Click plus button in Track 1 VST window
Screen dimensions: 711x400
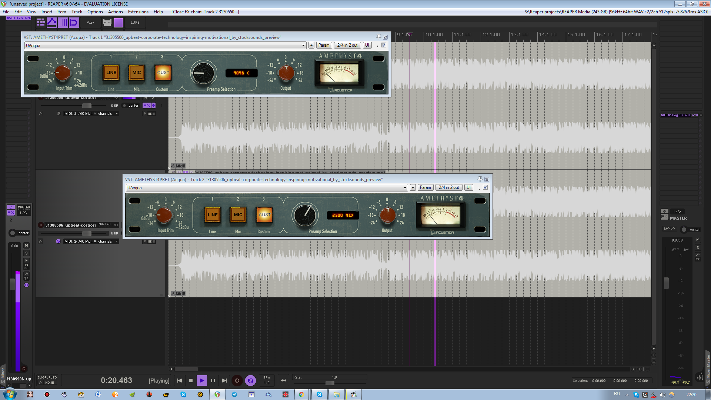(x=311, y=46)
